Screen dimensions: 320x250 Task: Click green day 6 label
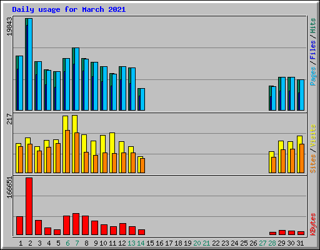[67, 243]
